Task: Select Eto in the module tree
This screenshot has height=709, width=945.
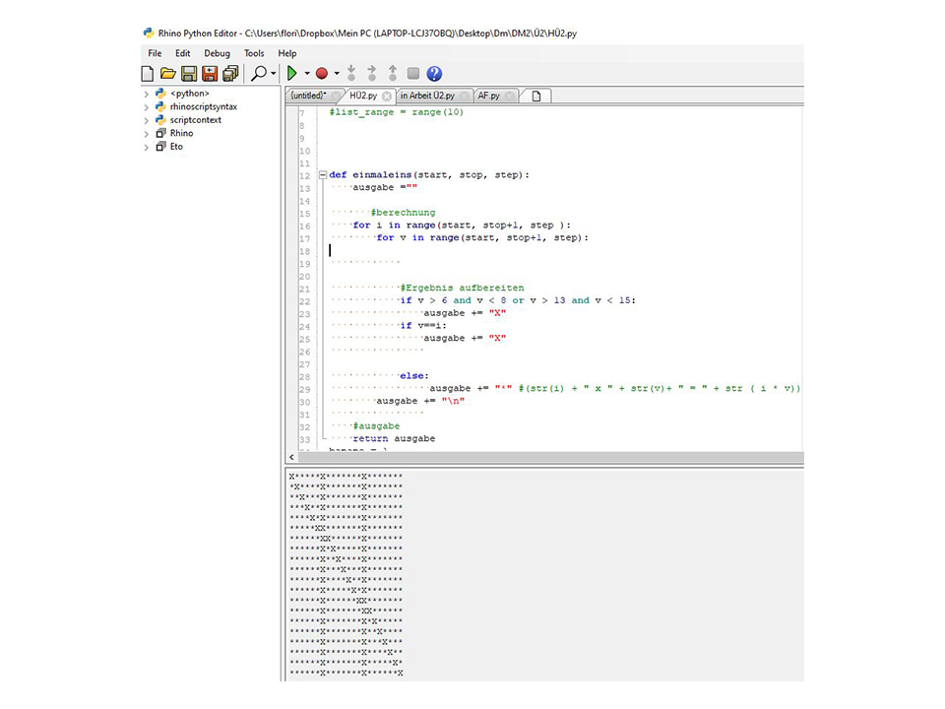Action: 176,147
